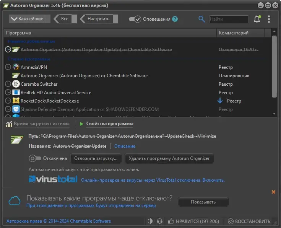
Task: Click Удалить программу Autorun Organizer button
Action: [x=169, y=158]
